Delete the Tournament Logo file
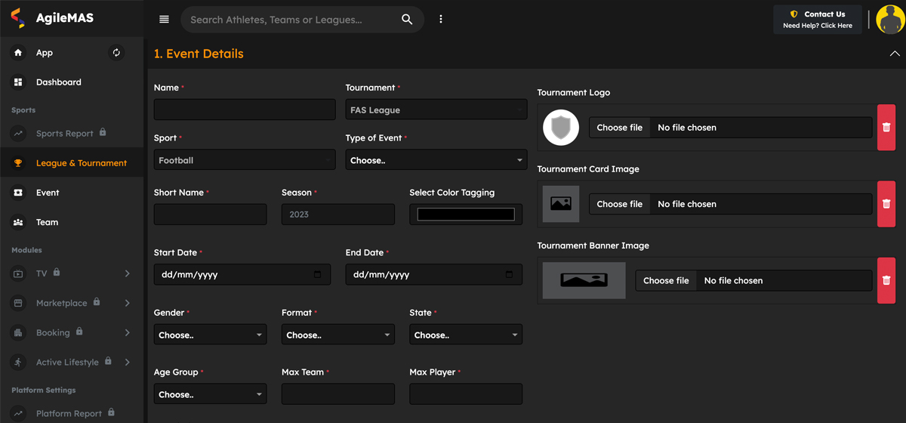 coord(886,128)
